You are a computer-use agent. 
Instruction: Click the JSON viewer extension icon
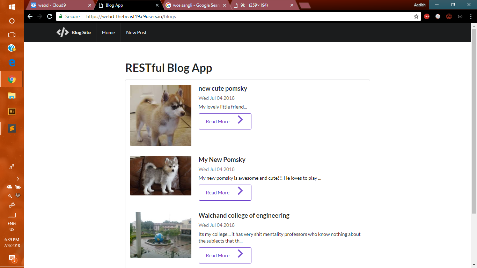click(460, 16)
